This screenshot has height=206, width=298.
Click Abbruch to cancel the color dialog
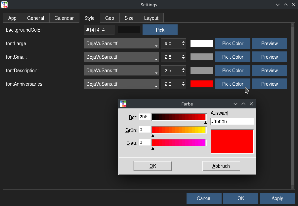click(x=221, y=166)
